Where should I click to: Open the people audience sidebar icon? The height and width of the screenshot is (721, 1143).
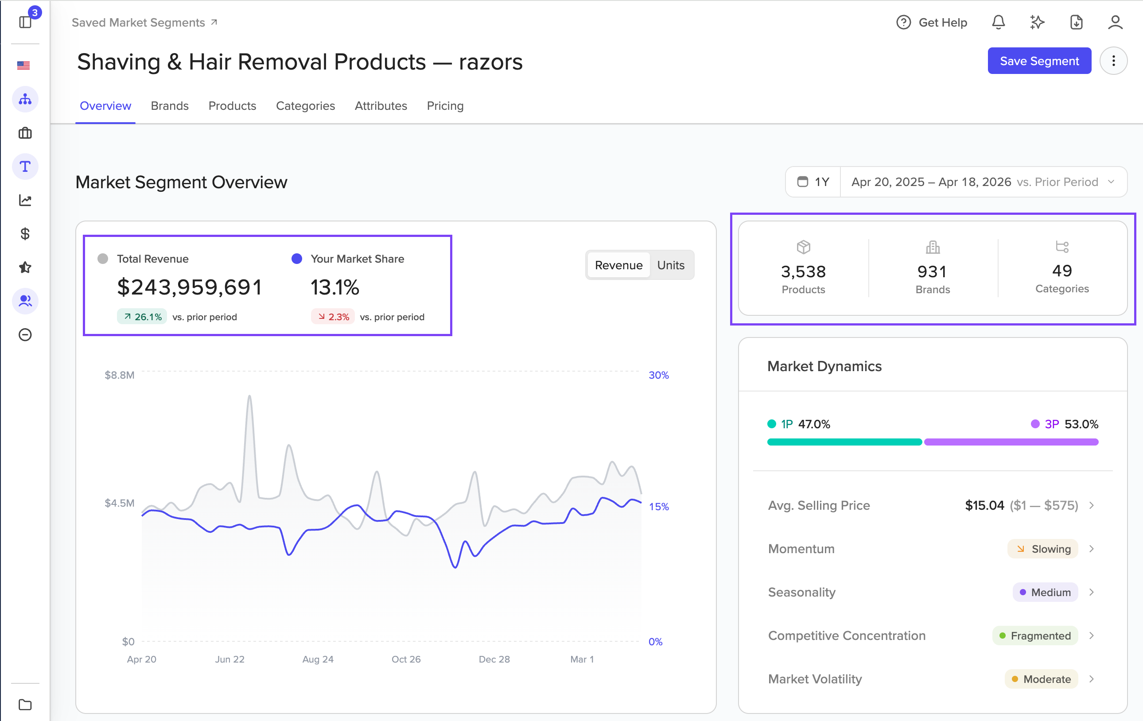tap(25, 301)
